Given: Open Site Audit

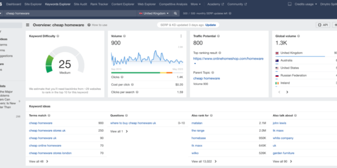Looking at the screenshot, I should click(x=80, y=4).
